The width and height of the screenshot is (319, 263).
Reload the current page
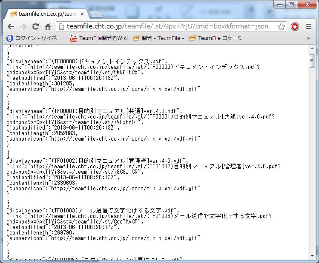(36, 26)
